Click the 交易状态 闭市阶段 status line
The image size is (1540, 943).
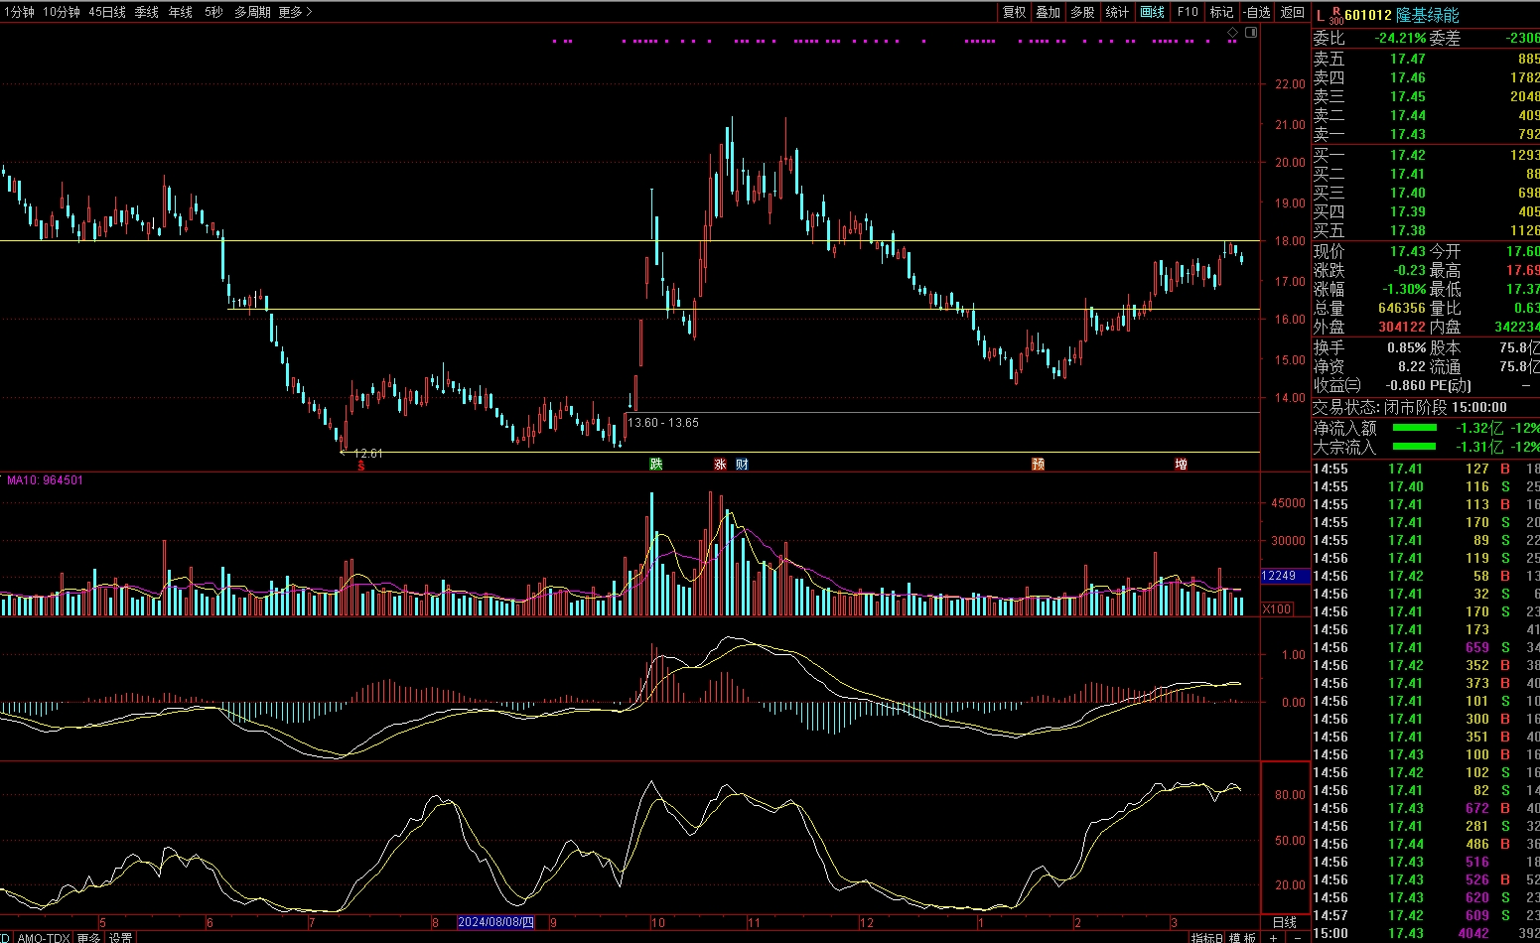coord(1410,407)
